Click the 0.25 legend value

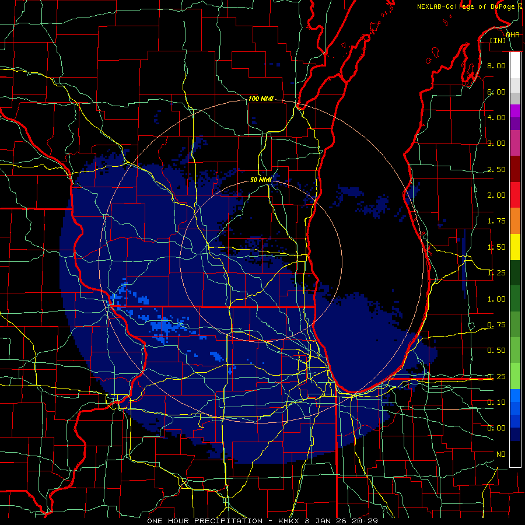(496, 377)
